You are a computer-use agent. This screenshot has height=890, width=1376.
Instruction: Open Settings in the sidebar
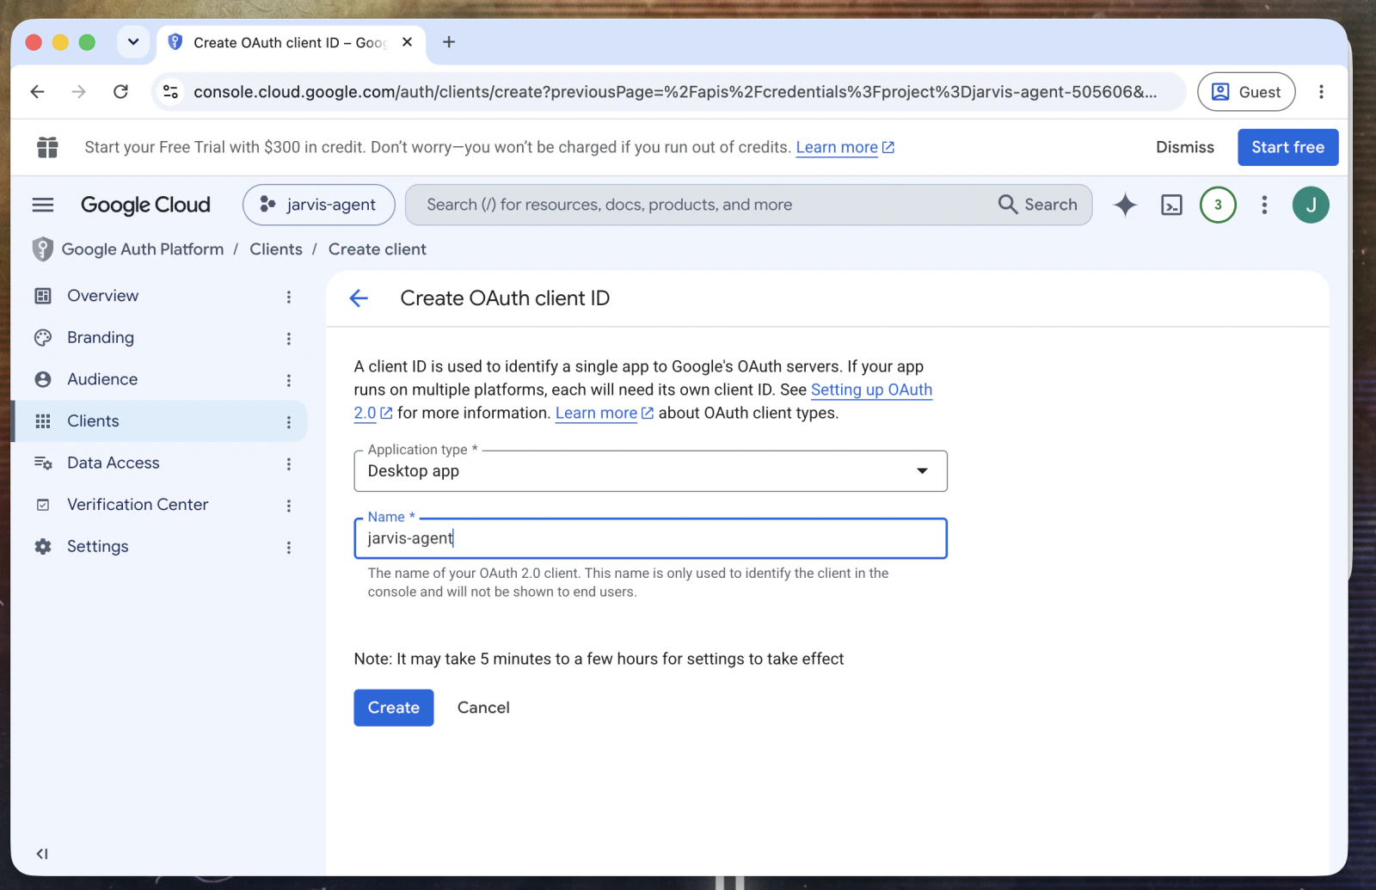pyautogui.click(x=98, y=547)
